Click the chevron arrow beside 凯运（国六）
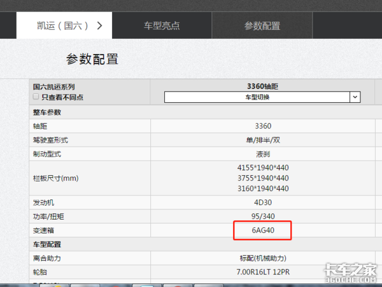 tap(99, 26)
